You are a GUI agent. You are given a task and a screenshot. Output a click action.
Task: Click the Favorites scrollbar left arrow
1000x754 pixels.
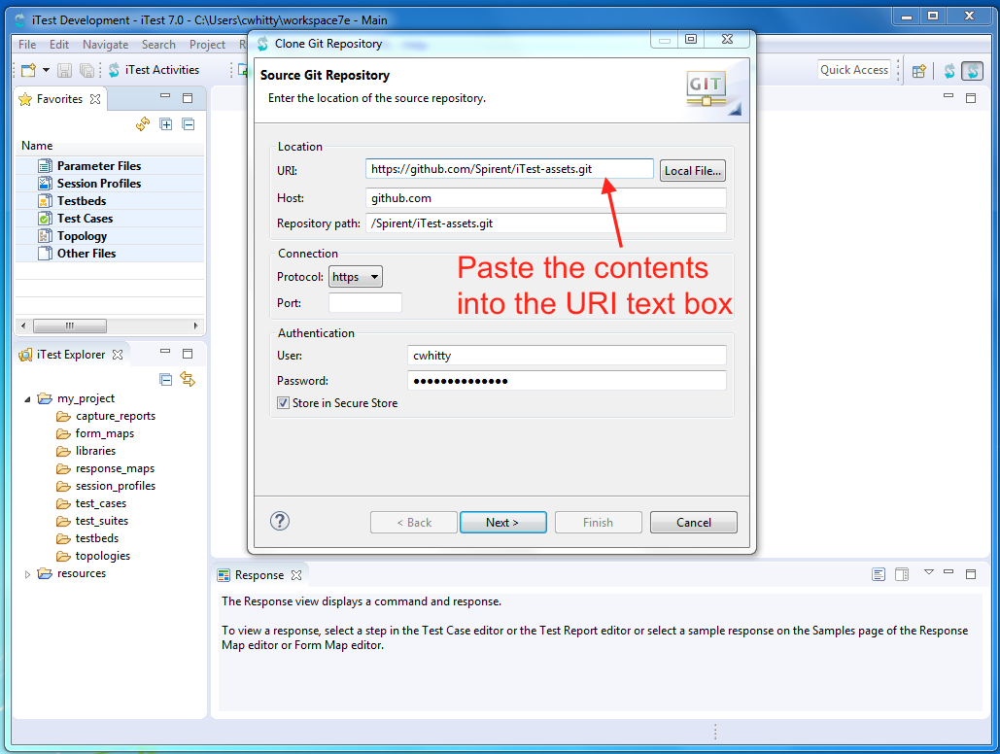point(23,326)
